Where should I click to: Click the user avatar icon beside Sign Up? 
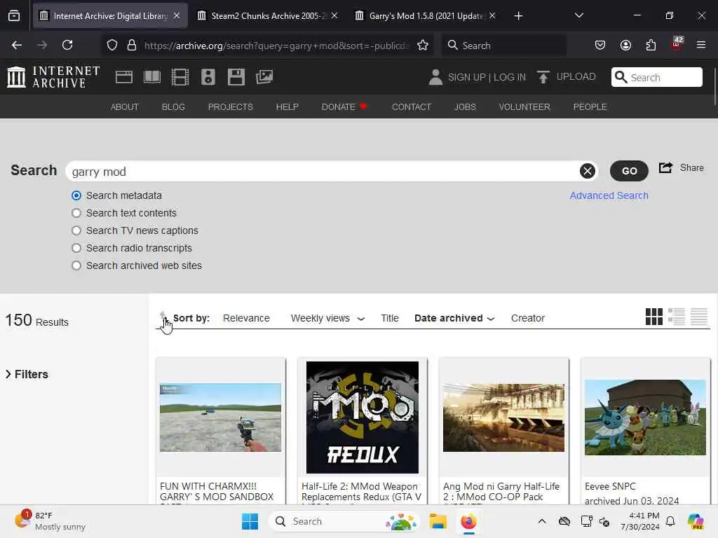click(x=435, y=77)
